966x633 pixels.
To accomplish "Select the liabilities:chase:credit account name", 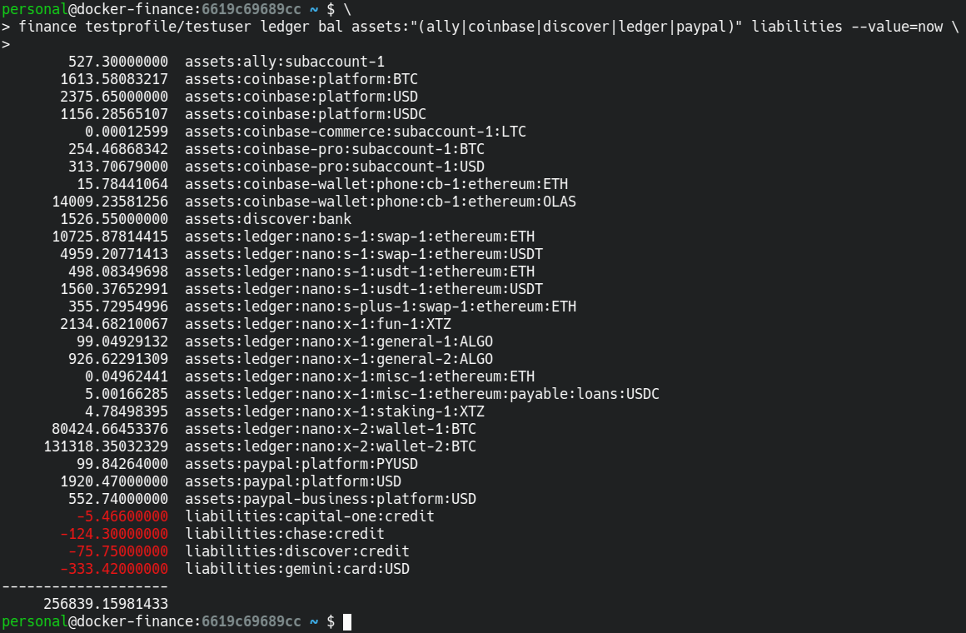I will pos(285,534).
